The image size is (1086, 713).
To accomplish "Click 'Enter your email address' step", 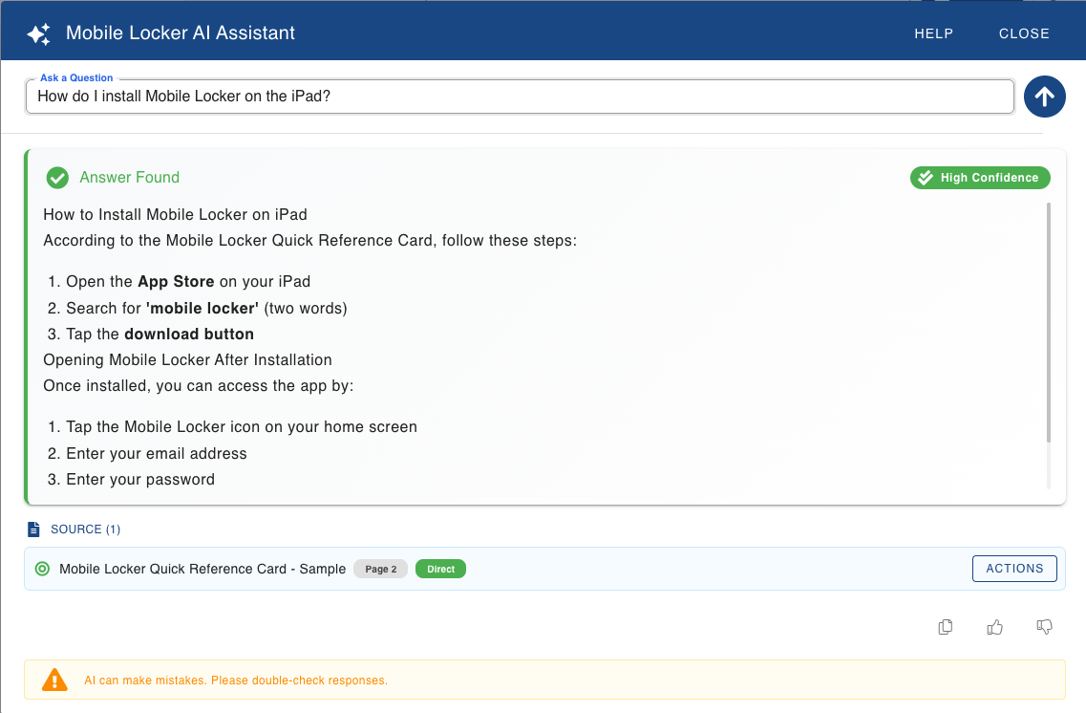I will [157, 453].
